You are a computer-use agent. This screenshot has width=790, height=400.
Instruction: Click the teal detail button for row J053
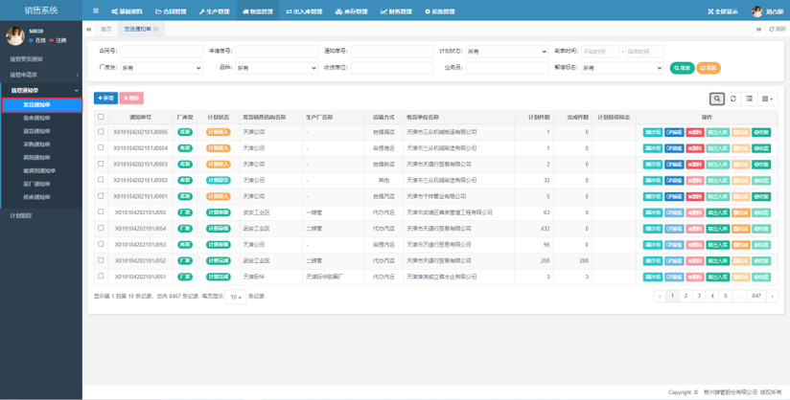pyautogui.click(x=653, y=245)
